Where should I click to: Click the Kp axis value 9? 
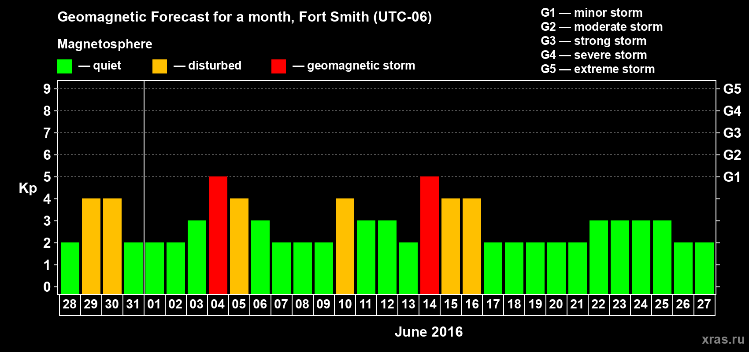pos(47,89)
